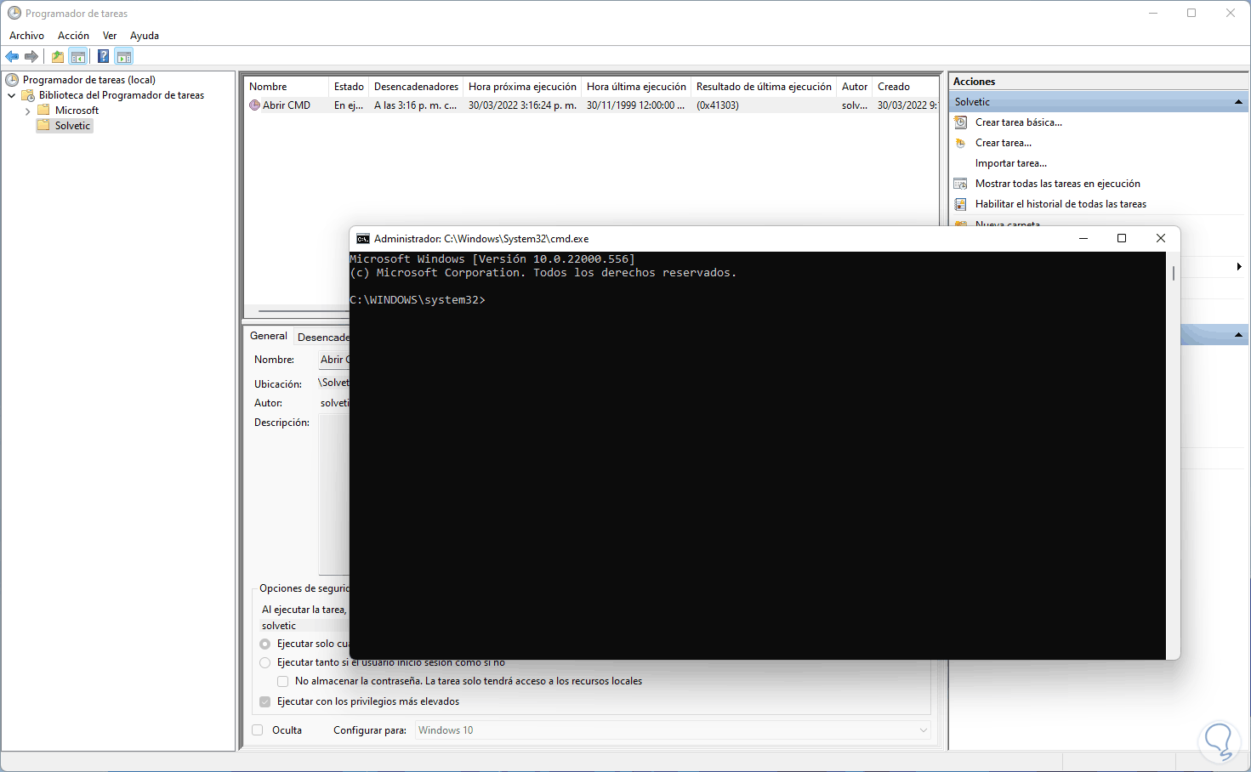Select Programador de tareas (local) root node

point(88,80)
